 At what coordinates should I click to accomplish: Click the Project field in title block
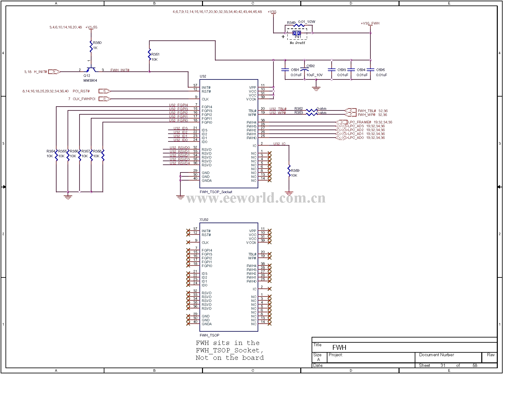[371, 357]
